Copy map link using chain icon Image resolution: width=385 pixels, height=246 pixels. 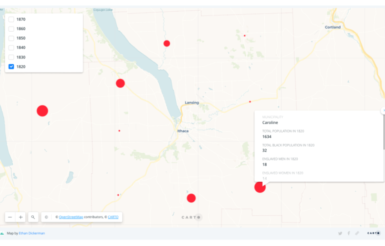(x=357, y=233)
